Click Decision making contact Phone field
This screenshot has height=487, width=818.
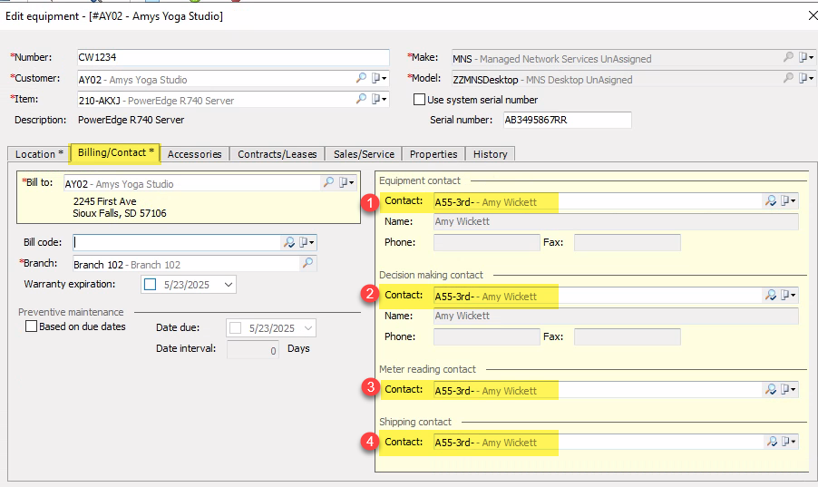487,336
